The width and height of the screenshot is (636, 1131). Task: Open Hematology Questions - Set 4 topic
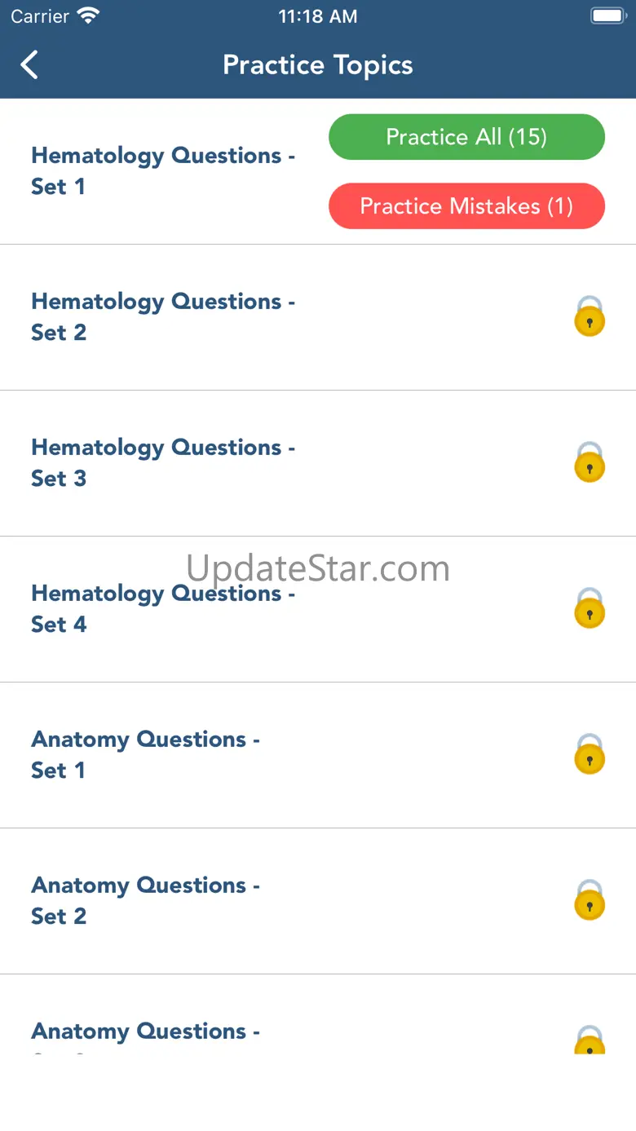point(163,608)
